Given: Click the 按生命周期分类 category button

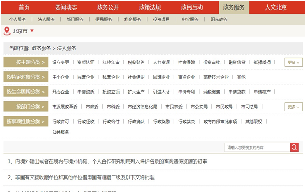Looking at the screenshot, I should (x=26, y=92).
